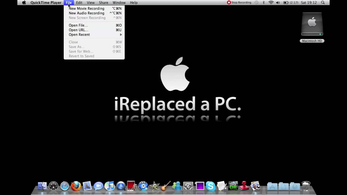Click the Bluetooth menu bar icon
This screenshot has width=347, height=195.
(264, 2)
